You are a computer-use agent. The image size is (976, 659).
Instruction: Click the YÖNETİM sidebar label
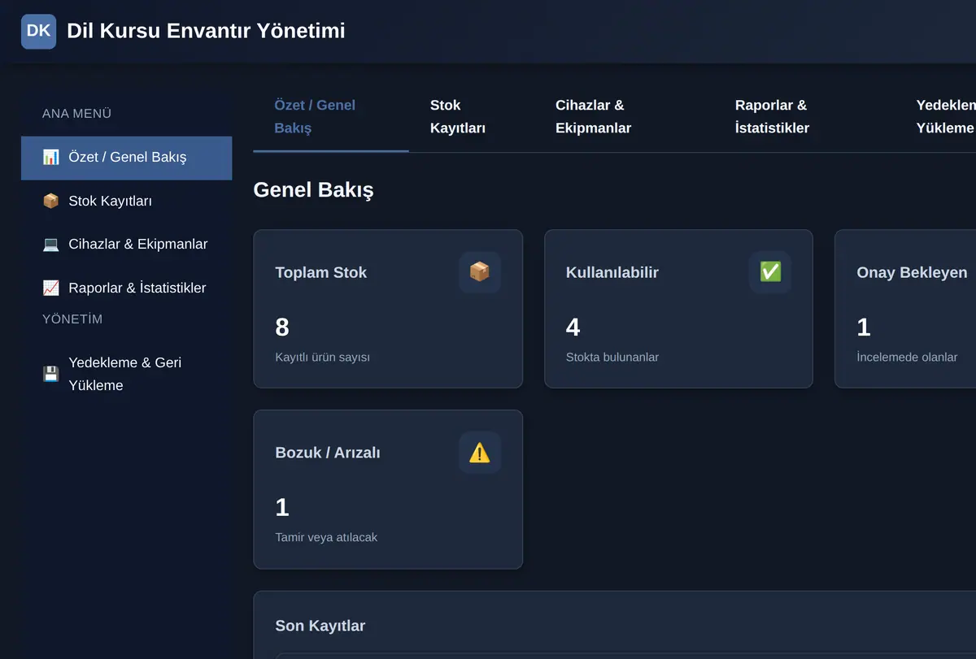72,319
